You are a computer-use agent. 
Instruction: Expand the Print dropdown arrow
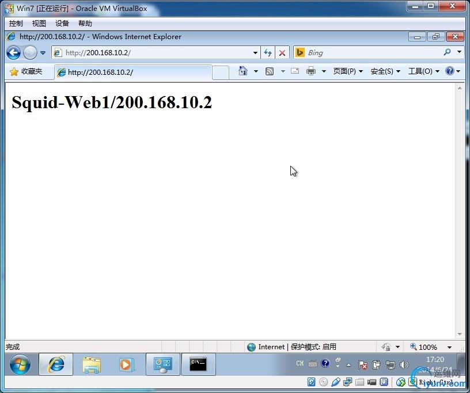324,71
